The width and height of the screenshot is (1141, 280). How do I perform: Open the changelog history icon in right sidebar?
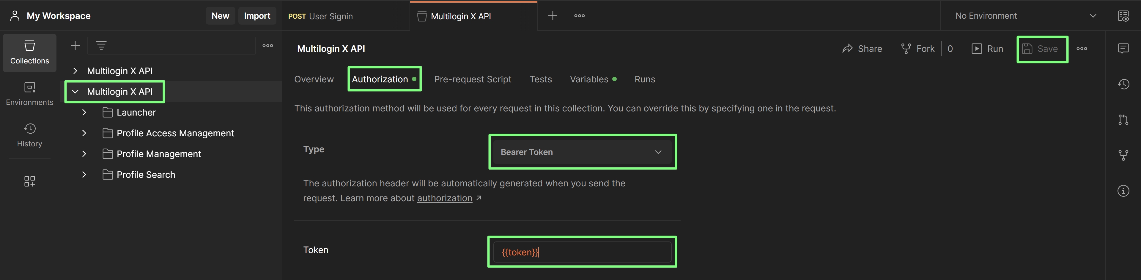coord(1123,84)
